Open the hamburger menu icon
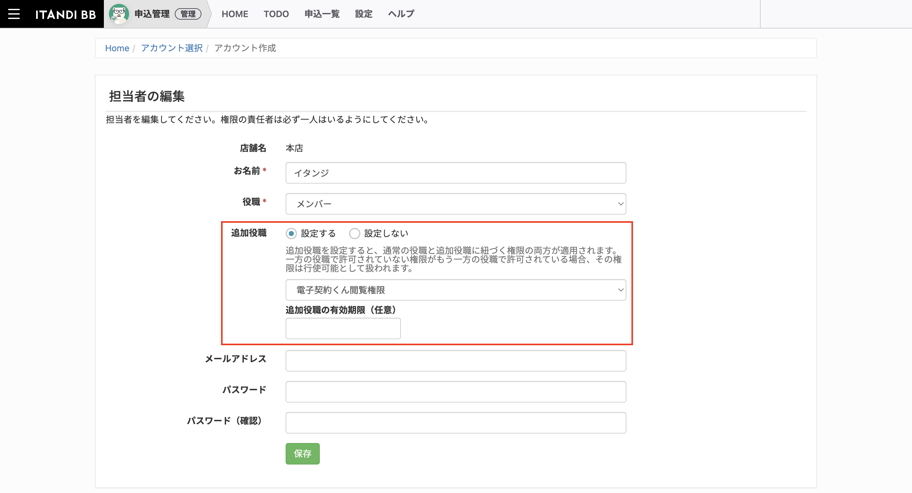912x493 pixels. [x=14, y=14]
